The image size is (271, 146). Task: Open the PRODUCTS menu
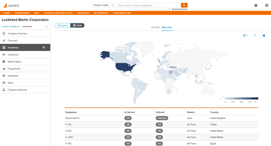pyautogui.click(x=83, y=13)
